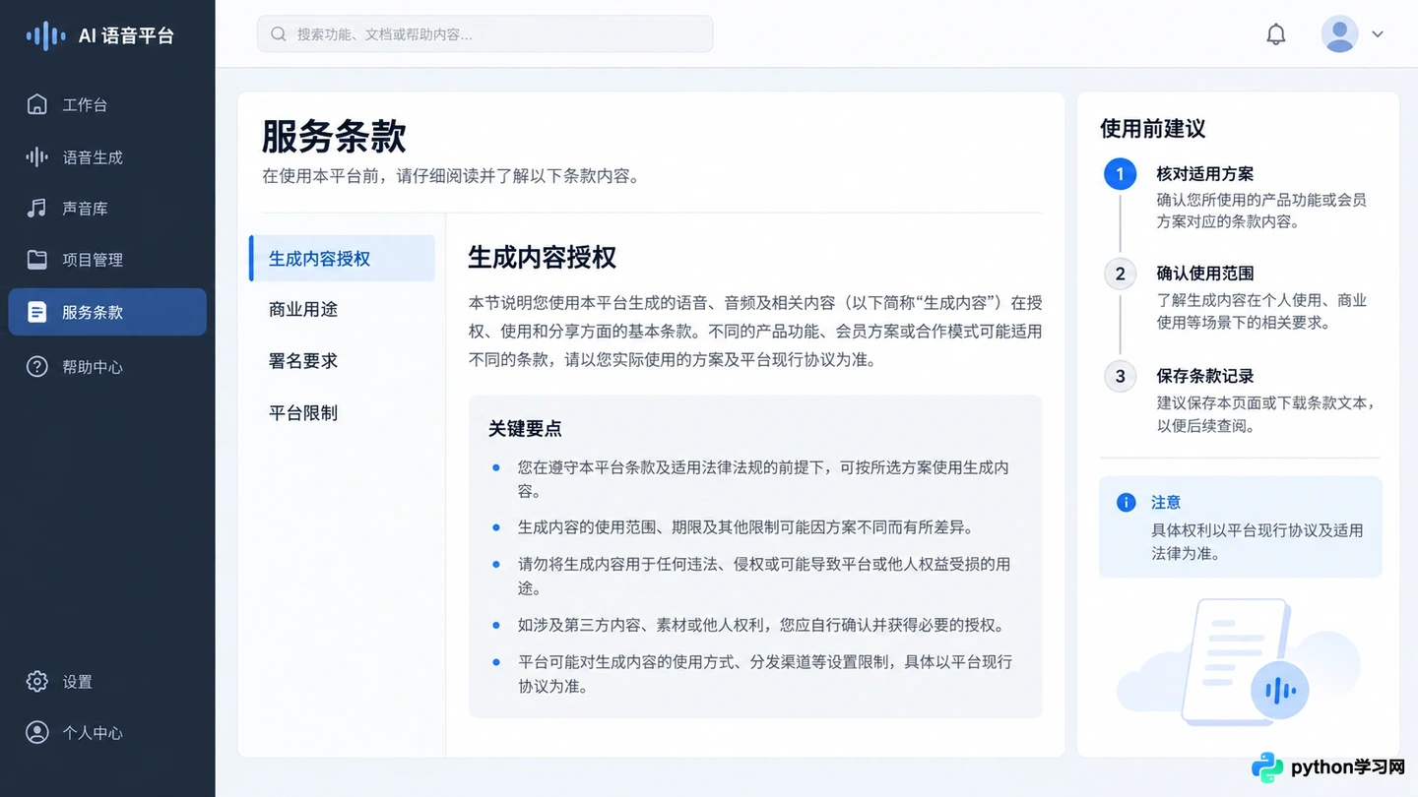
Task: Click the 关键要点 heading
Action: tap(525, 429)
